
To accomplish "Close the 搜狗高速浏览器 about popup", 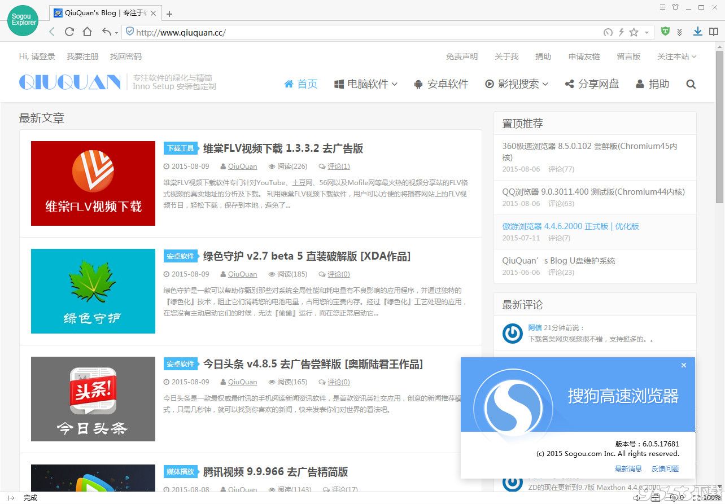I will pos(684,365).
